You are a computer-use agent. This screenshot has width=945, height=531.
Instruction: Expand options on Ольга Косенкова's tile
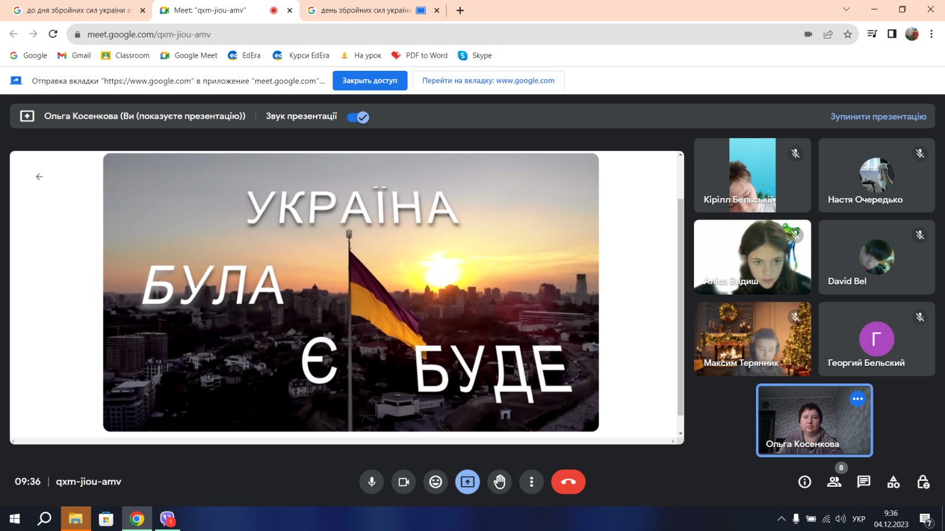[858, 399]
